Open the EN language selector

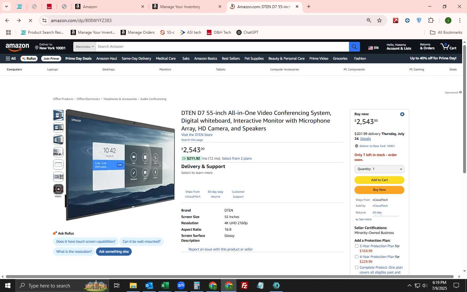373,48
